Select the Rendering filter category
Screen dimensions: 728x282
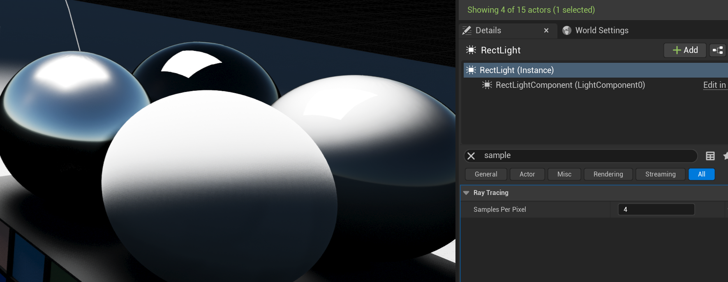click(608, 174)
